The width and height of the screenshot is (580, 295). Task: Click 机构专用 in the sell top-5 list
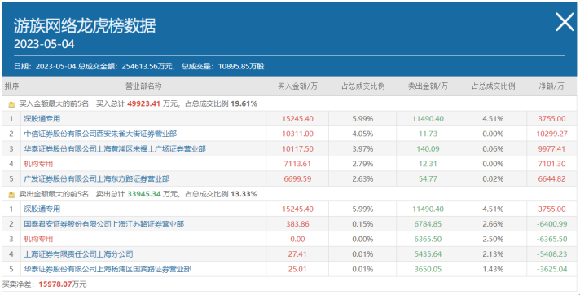(x=38, y=239)
